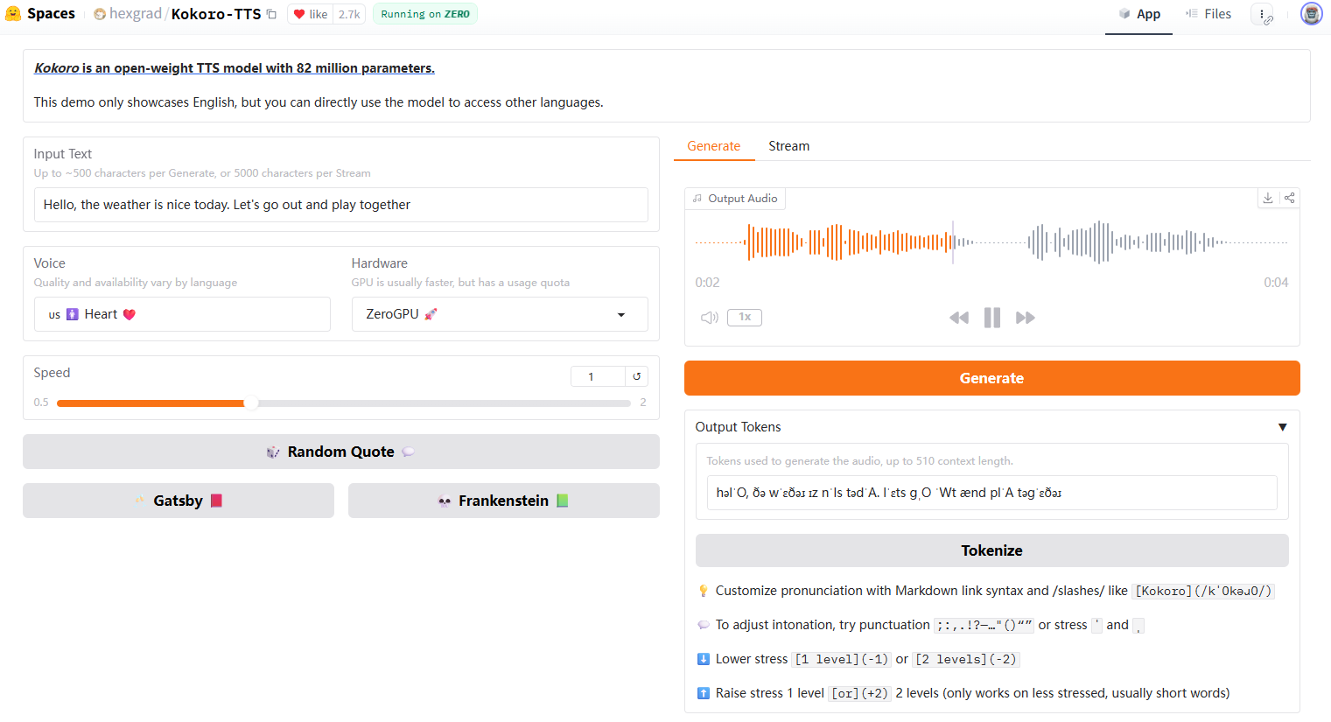Switch to the Stream tab
This screenshot has height=722, width=1331.
coord(789,146)
